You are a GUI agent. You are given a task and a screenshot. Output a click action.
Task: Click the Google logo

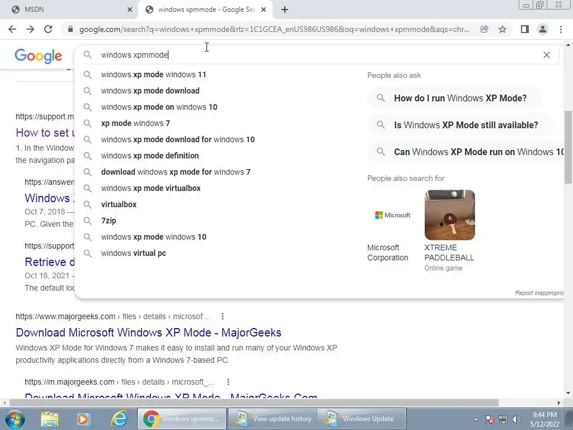tap(39, 56)
